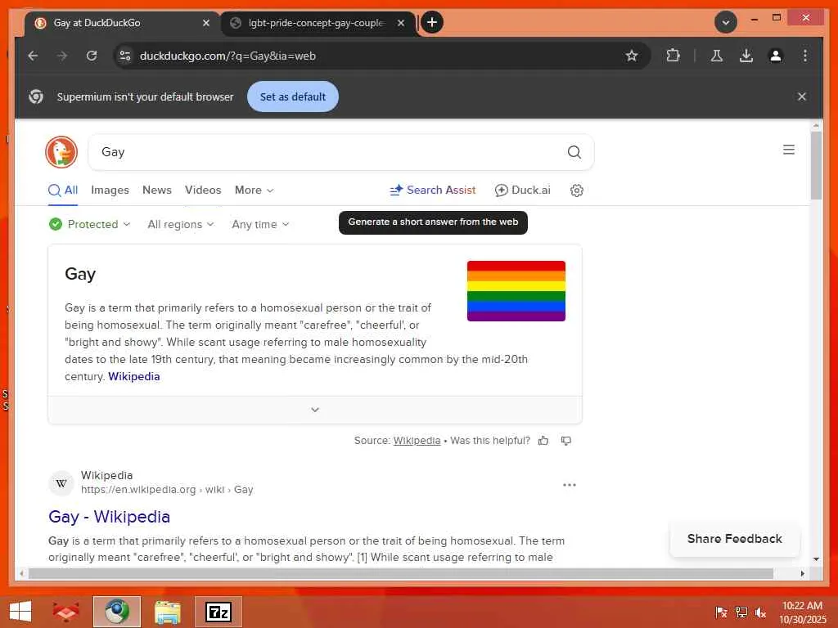Open the red taskbar app icon

(x=65, y=612)
